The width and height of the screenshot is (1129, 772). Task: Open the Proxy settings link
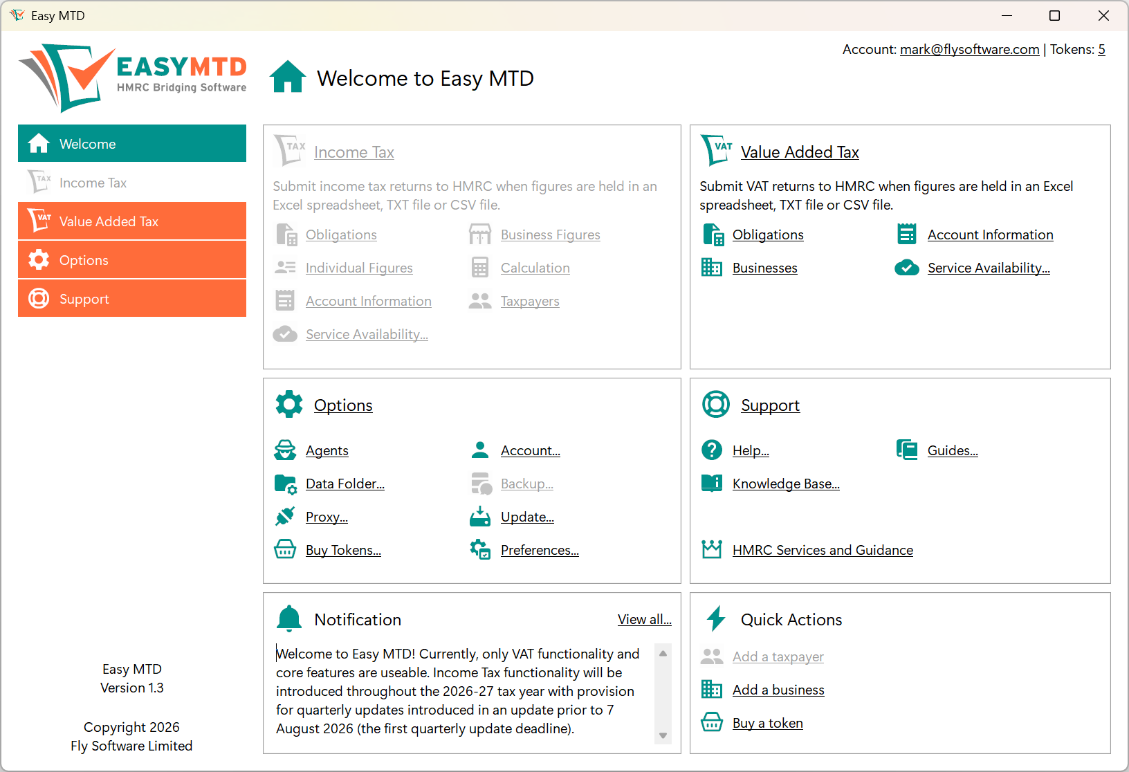pos(327,517)
